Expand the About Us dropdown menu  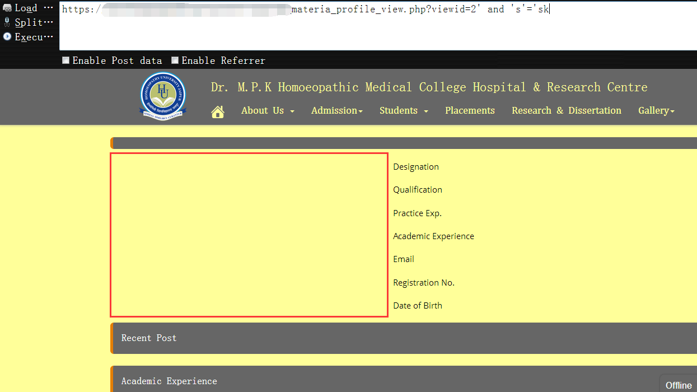tap(267, 111)
